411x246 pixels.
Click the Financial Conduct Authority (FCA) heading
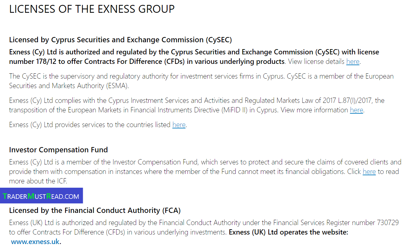[x=95, y=210]
